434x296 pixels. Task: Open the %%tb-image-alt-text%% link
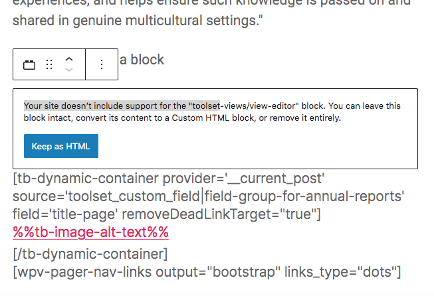tap(91, 232)
